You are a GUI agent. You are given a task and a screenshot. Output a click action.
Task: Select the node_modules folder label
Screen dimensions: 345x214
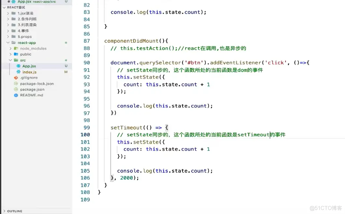33,49
